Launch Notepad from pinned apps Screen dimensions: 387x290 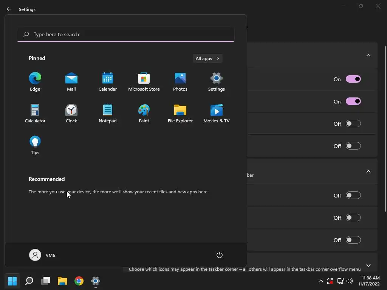(x=108, y=113)
